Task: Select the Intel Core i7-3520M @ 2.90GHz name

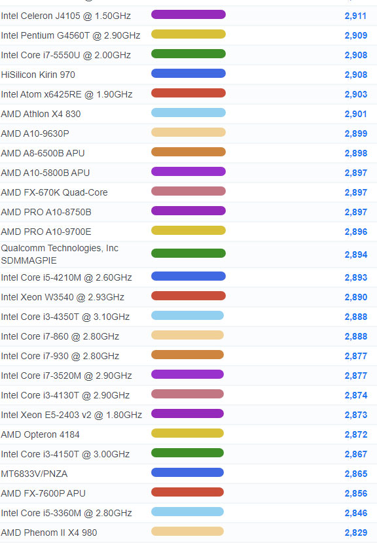Action: coord(67,376)
